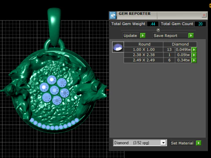This screenshot has height=158, width=211.
Task: Click the count 6 cell
Action: pyautogui.click(x=169, y=60)
